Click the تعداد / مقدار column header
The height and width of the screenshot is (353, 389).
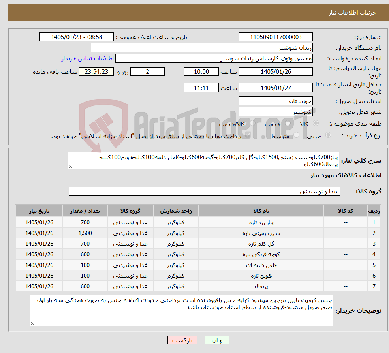coord(85,211)
